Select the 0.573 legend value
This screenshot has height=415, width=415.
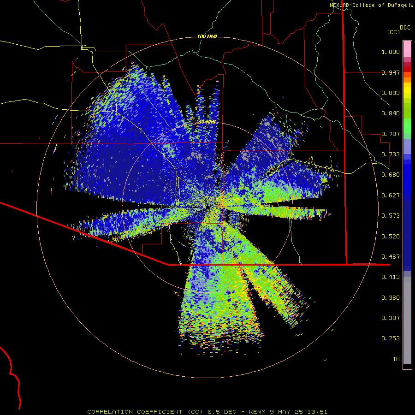click(391, 216)
